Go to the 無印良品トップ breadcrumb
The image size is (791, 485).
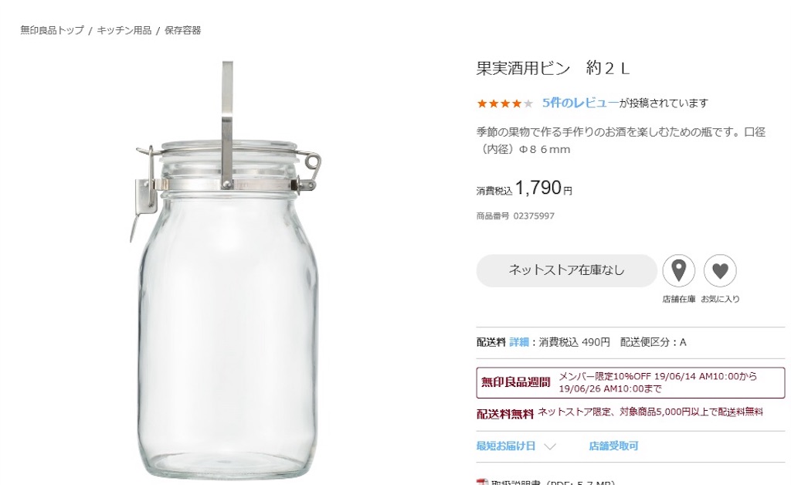(52, 30)
